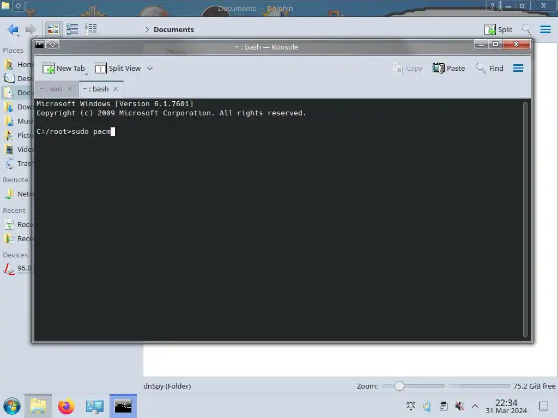Open Trash in Dolphin Places

(17, 163)
